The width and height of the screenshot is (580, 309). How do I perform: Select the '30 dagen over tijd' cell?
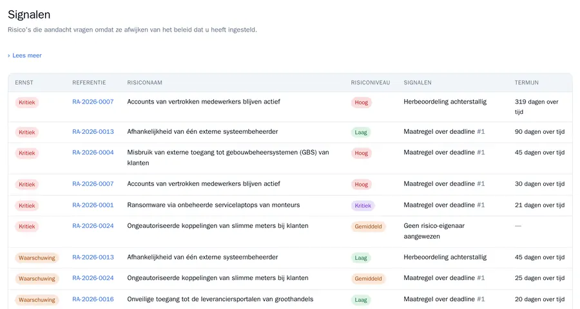tap(539, 183)
